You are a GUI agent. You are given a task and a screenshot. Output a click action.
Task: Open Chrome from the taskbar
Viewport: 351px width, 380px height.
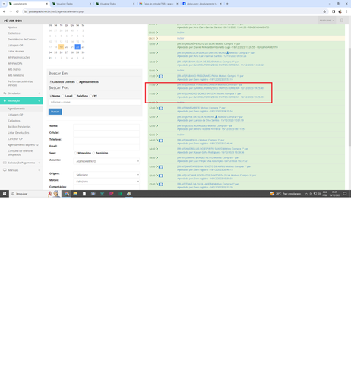pos(66,194)
